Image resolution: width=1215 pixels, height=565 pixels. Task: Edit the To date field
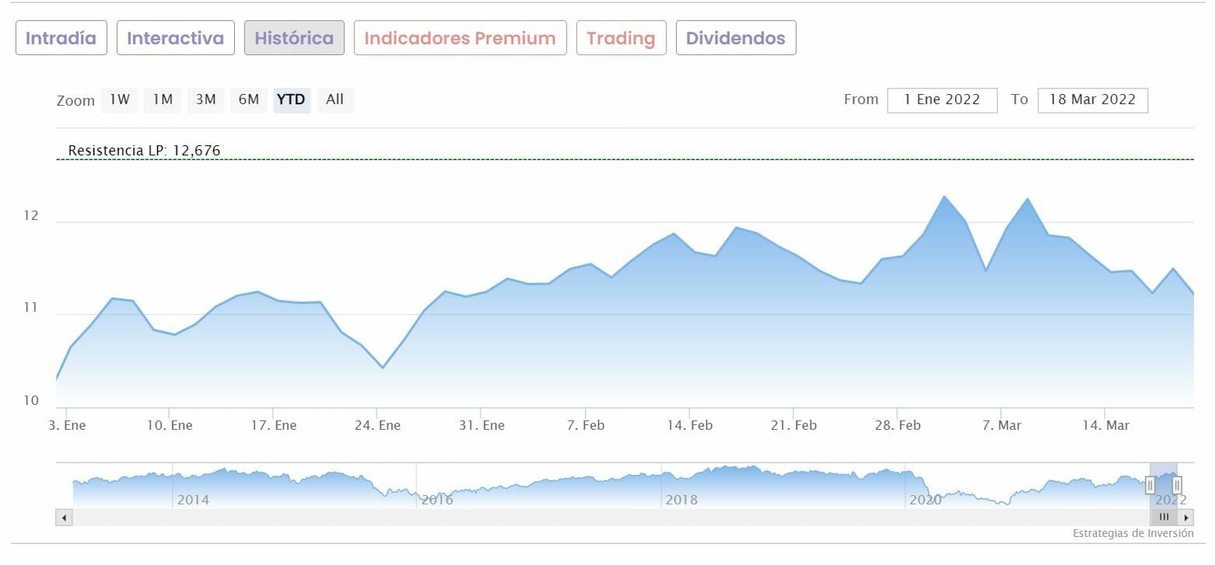pos(1092,100)
